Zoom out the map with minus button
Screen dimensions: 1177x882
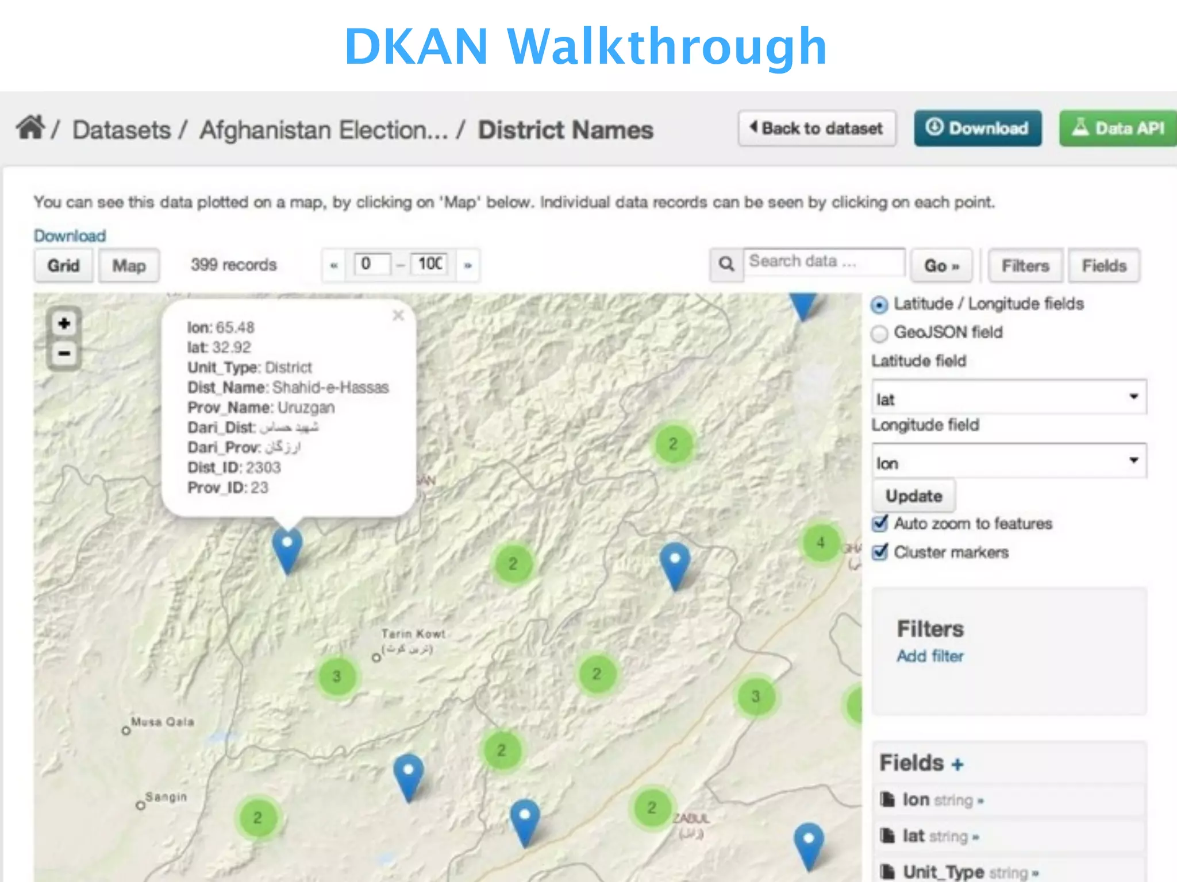[x=64, y=353]
